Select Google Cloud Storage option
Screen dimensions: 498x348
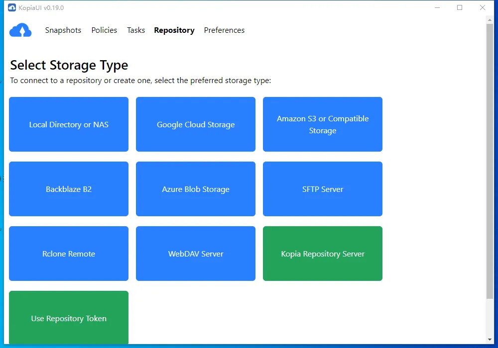196,124
